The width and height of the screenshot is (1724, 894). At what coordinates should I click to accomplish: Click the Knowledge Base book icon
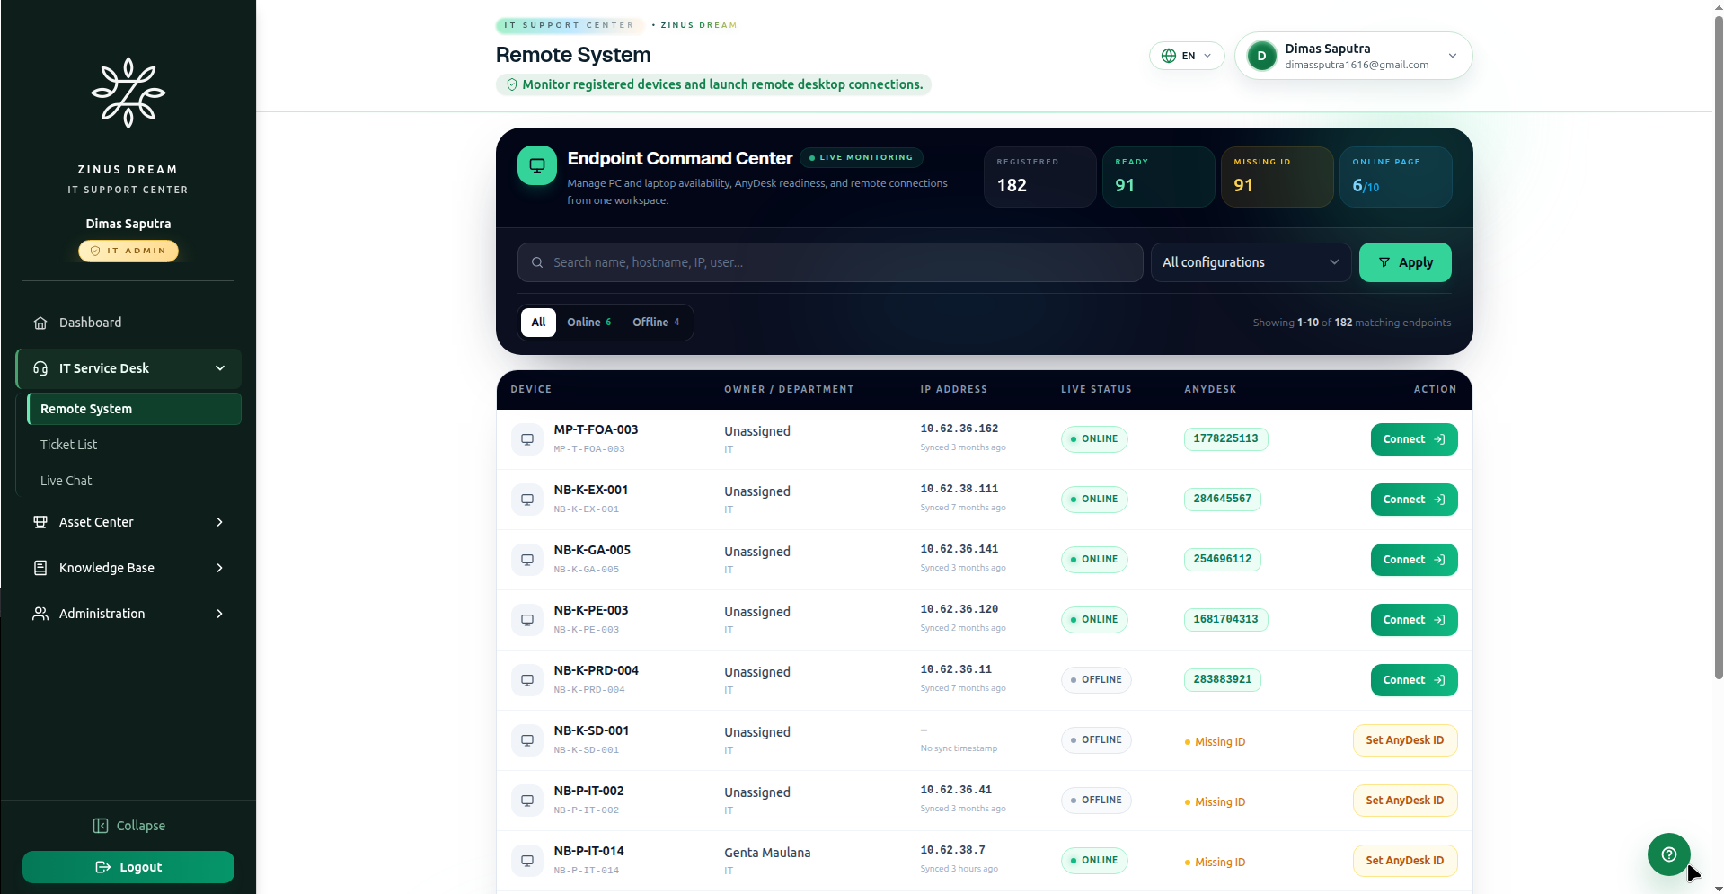(x=40, y=568)
